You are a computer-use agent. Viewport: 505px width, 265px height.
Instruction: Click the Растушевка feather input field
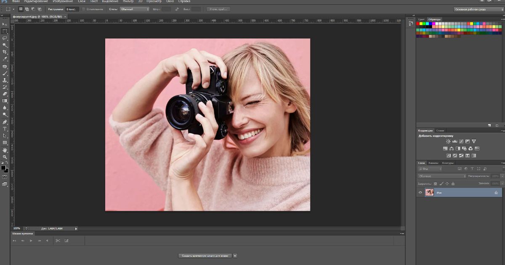pyautogui.click(x=72, y=9)
